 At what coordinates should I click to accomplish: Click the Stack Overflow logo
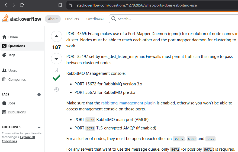point(22,18)
